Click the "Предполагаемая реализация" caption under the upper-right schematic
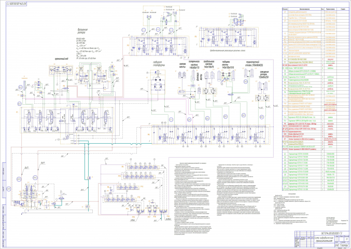The width and height of the screenshot is (351, 249). click(228, 51)
